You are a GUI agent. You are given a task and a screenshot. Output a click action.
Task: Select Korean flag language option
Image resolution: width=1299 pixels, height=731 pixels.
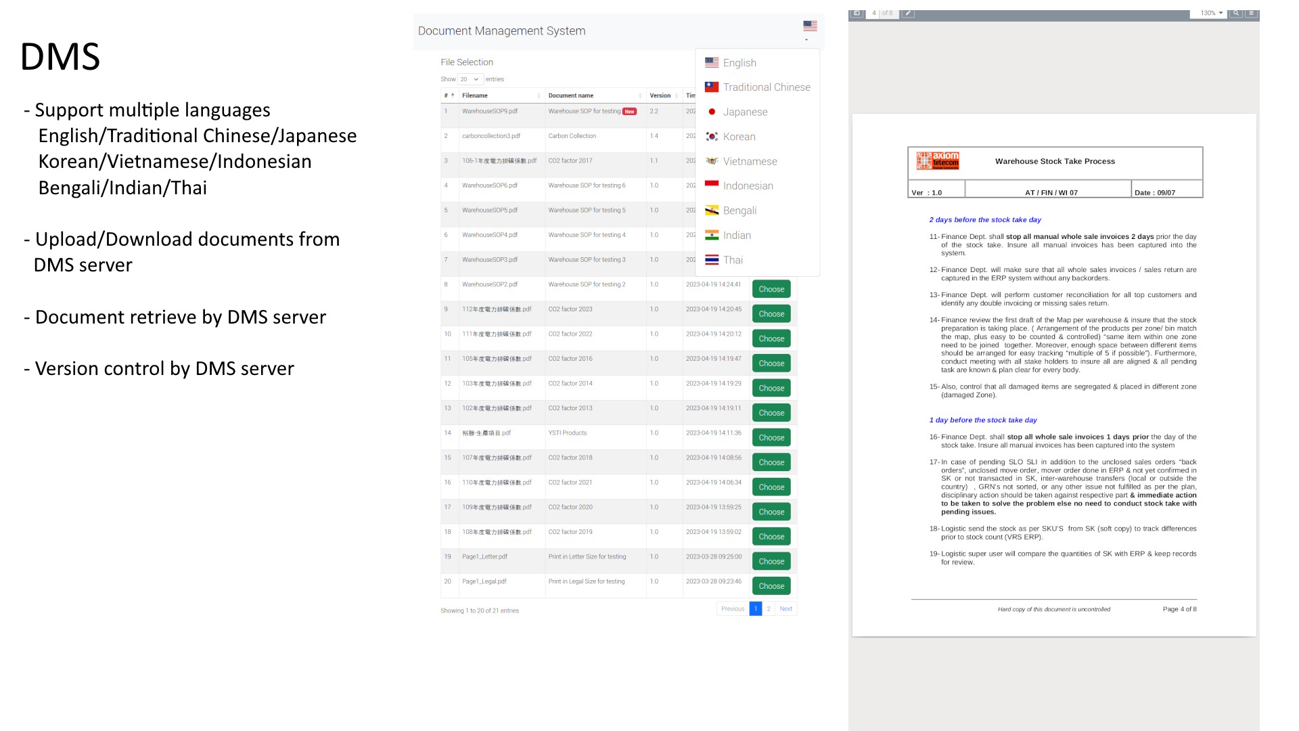712,137
